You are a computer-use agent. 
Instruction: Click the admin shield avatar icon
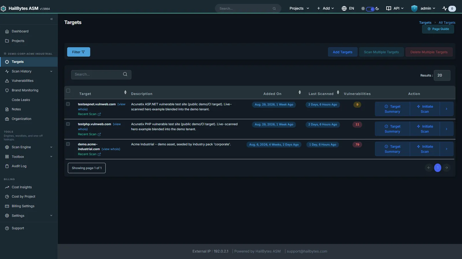tap(414, 8)
